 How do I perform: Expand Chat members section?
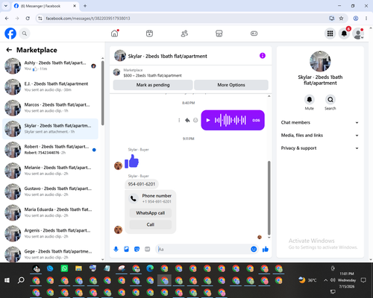coord(320,122)
